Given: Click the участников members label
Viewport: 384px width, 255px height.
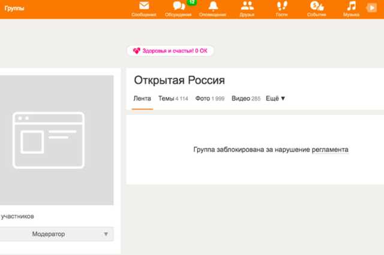Looking at the screenshot, I should tap(17, 217).
